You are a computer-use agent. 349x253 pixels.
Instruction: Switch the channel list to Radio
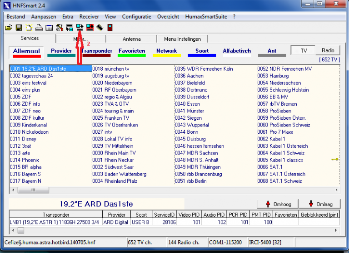pos(328,51)
